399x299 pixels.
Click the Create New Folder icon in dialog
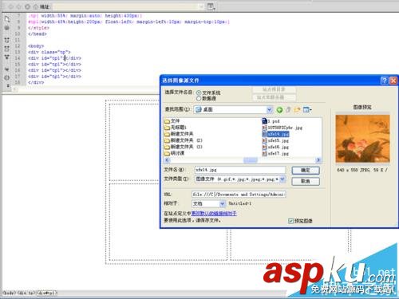(297, 109)
